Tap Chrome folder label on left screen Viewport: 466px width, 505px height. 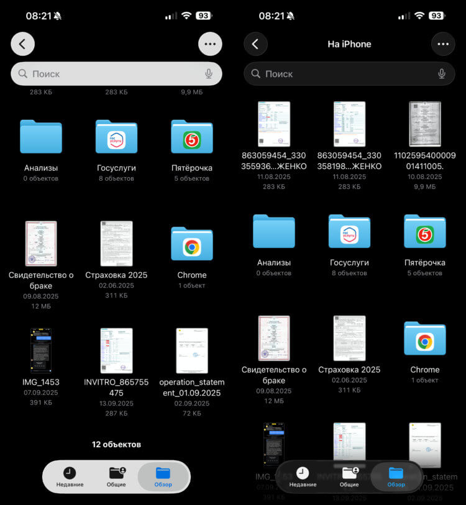click(192, 275)
